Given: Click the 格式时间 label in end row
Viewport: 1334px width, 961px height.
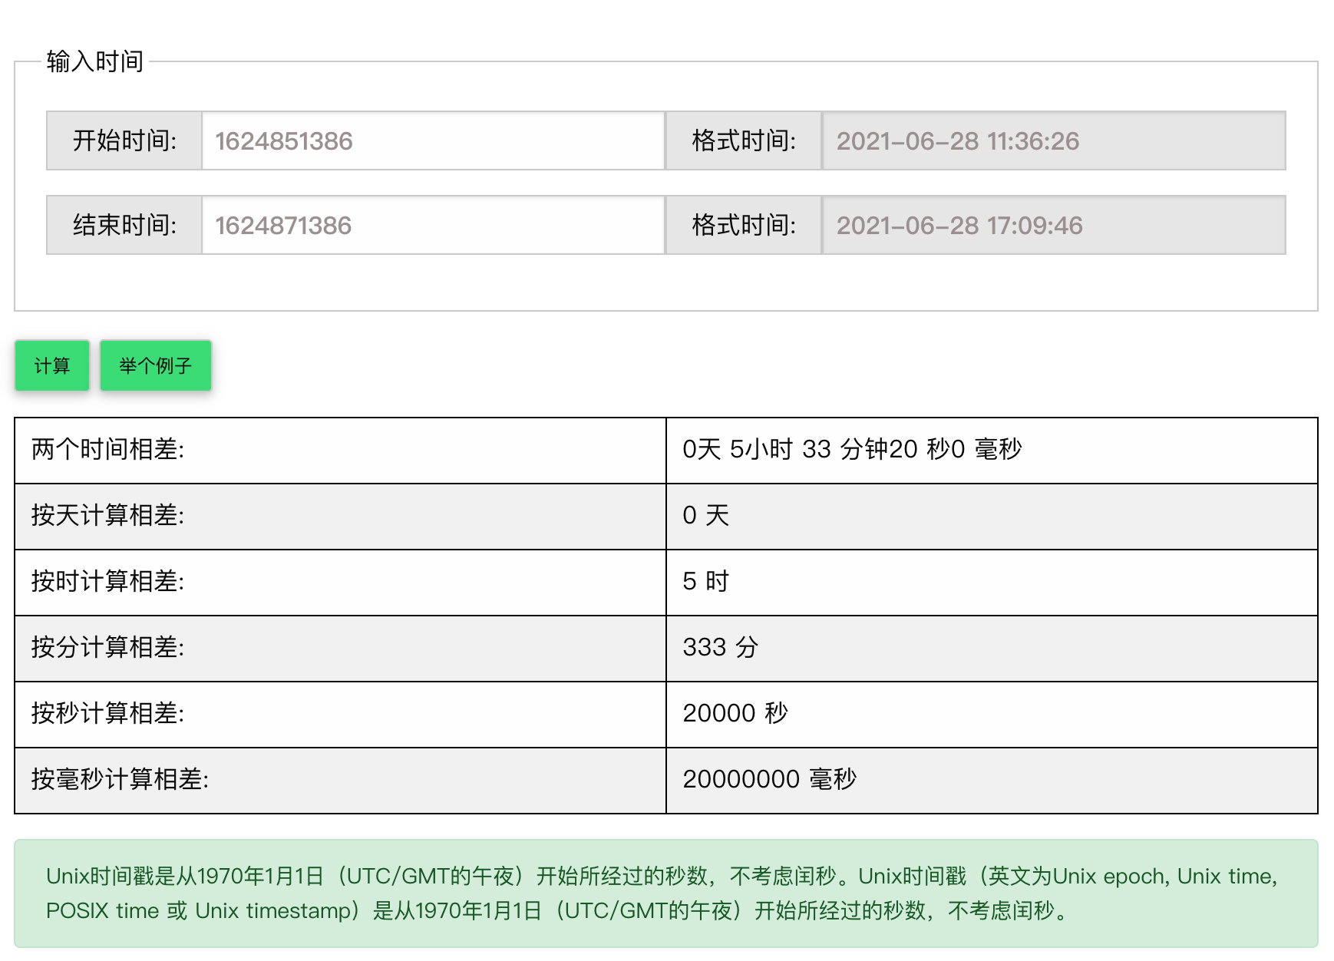Looking at the screenshot, I should pos(744,225).
